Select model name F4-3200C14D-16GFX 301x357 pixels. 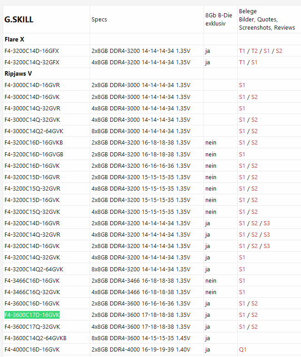point(31,51)
